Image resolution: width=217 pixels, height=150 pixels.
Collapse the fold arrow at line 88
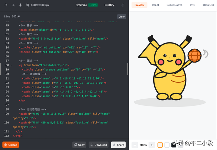tap(11, 66)
